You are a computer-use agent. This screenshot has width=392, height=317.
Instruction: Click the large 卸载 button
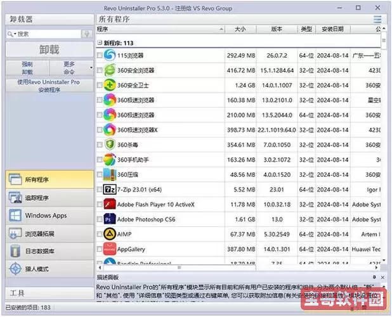tap(49, 49)
